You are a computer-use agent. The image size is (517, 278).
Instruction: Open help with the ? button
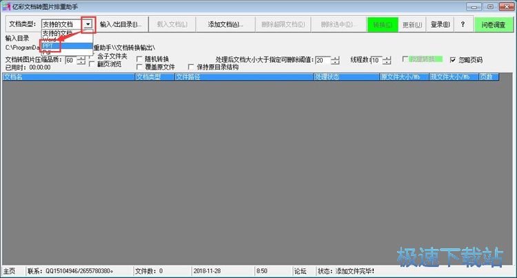463,25
